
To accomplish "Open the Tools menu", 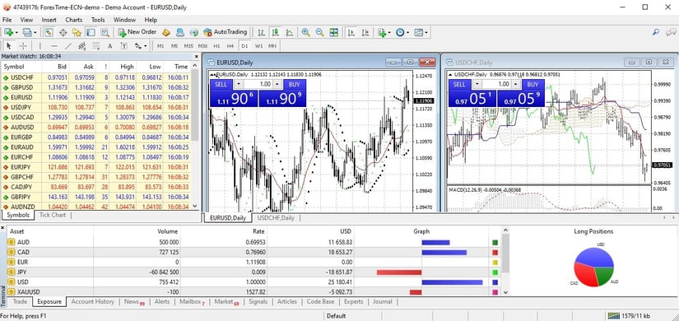I will (98, 20).
